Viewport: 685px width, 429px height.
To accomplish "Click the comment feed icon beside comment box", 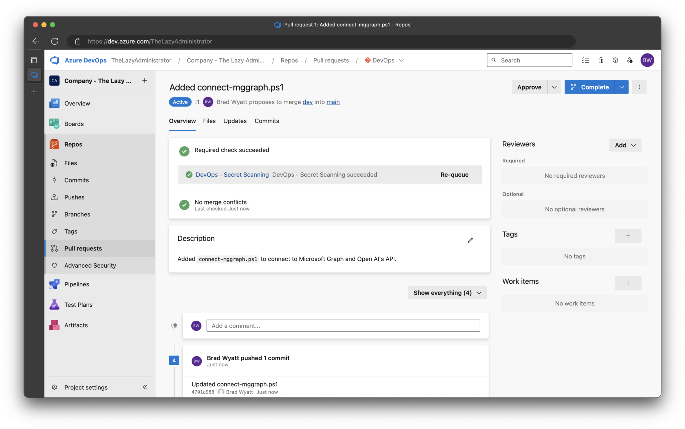I will (174, 326).
